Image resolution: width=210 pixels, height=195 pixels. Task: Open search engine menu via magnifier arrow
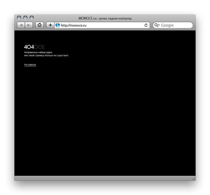pos(157,25)
